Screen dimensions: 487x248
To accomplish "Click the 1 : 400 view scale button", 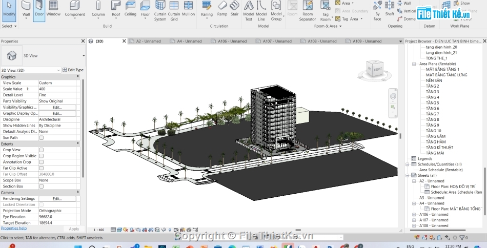I will tap(99, 230).
